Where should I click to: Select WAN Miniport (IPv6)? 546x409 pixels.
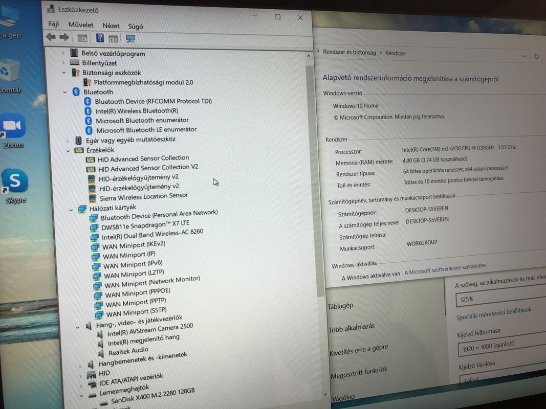[x=133, y=264]
